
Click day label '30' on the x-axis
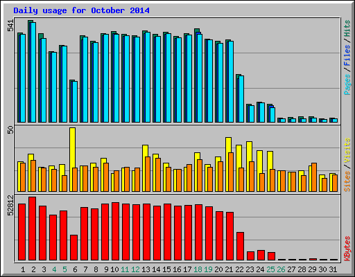pos(322,269)
